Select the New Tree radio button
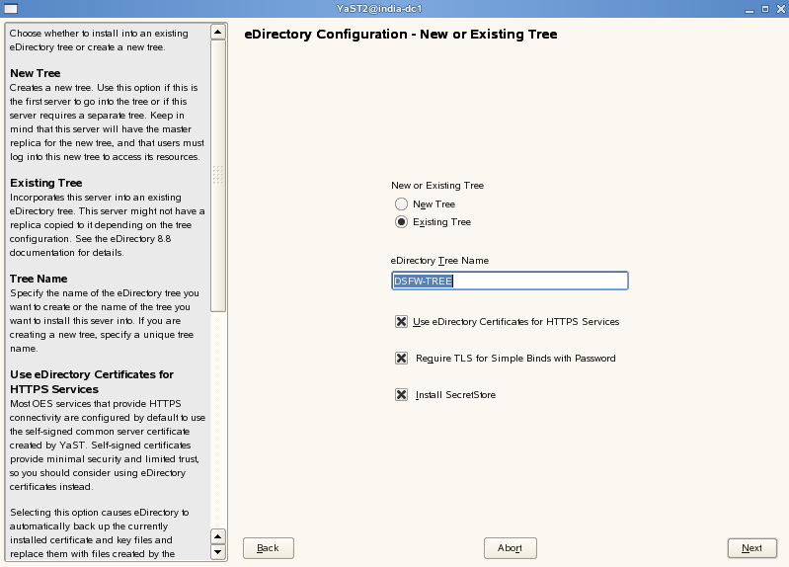Image resolution: width=789 pixels, height=567 pixels. (401, 203)
